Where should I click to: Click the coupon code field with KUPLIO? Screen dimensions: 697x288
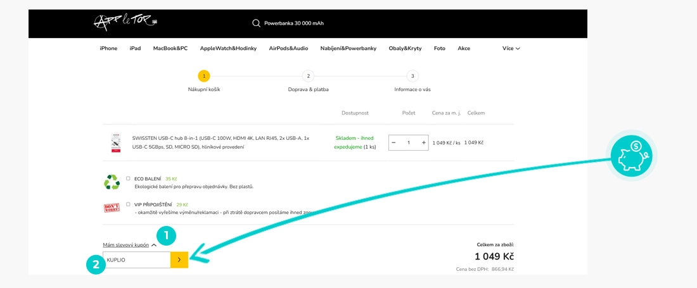[136, 260]
